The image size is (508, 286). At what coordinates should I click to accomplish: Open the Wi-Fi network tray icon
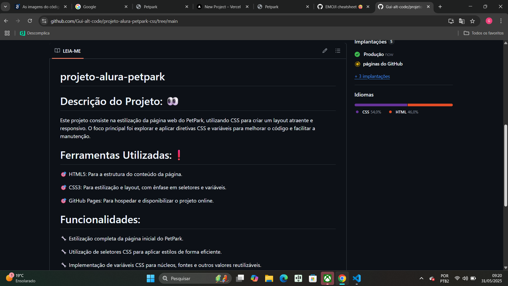[x=457, y=278]
